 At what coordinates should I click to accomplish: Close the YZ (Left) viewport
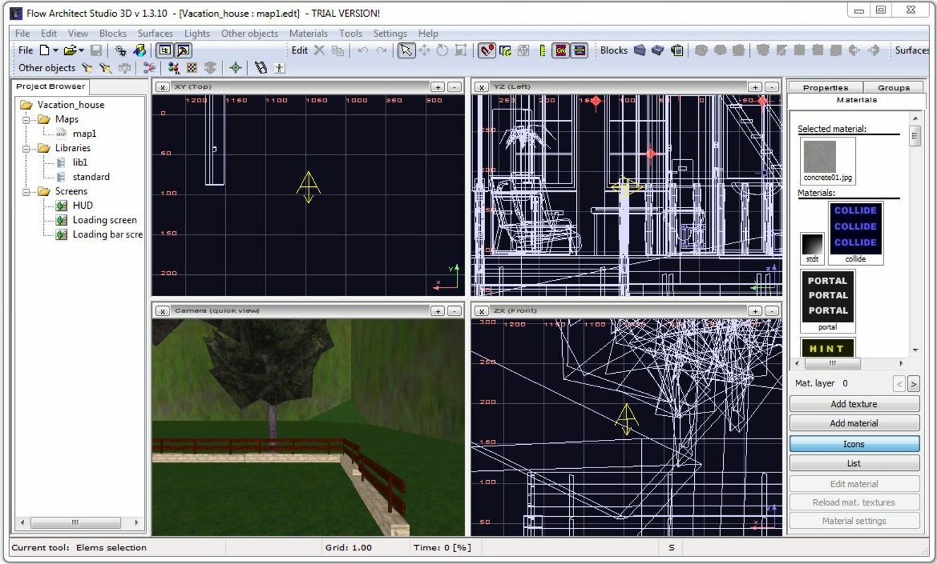pos(481,87)
